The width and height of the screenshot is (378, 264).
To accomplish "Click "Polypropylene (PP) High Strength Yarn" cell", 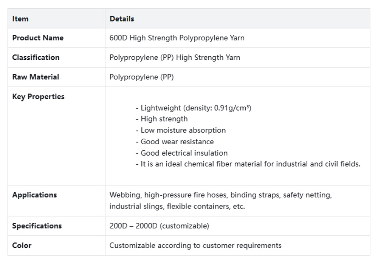I will pyautogui.click(x=175, y=57).
